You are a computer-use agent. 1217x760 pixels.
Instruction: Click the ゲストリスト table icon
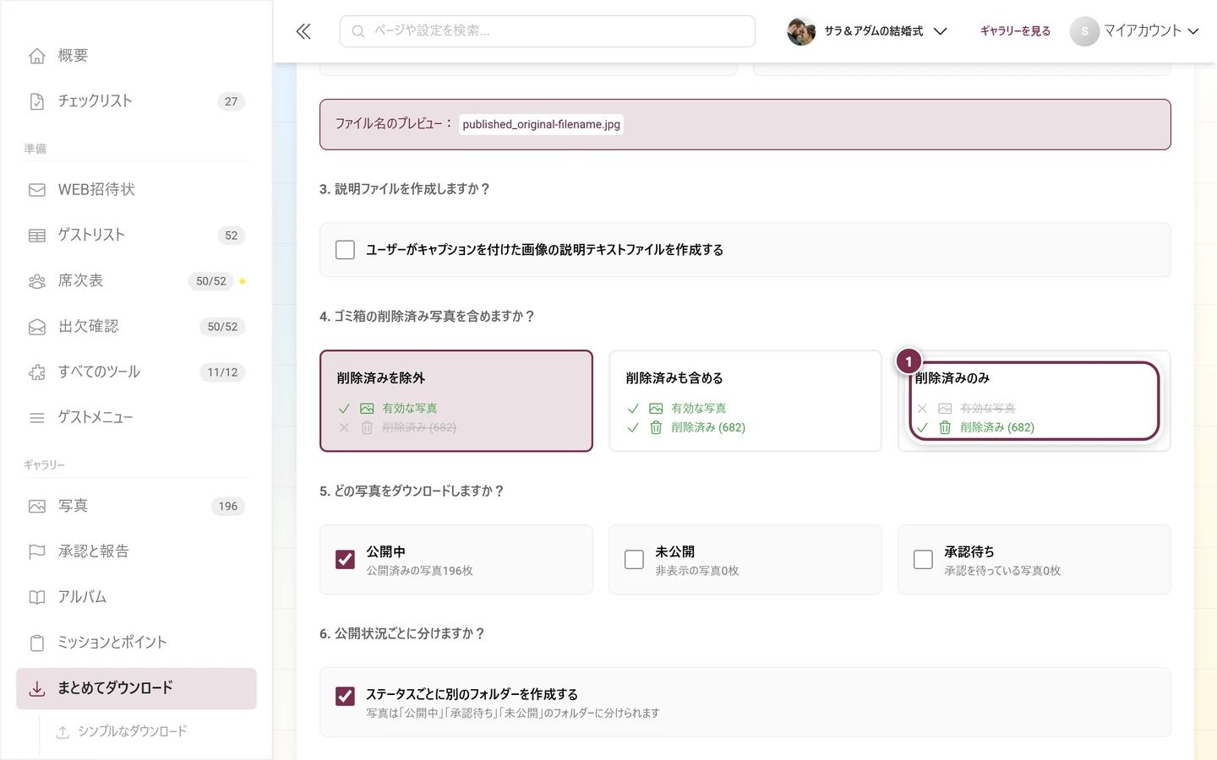pos(37,236)
